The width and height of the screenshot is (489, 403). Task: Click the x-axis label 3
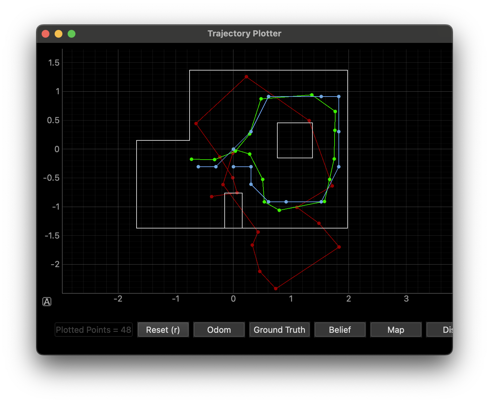click(x=406, y=299)
